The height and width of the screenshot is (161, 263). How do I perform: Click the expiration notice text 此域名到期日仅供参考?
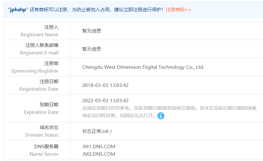click(x=170, y=112)
